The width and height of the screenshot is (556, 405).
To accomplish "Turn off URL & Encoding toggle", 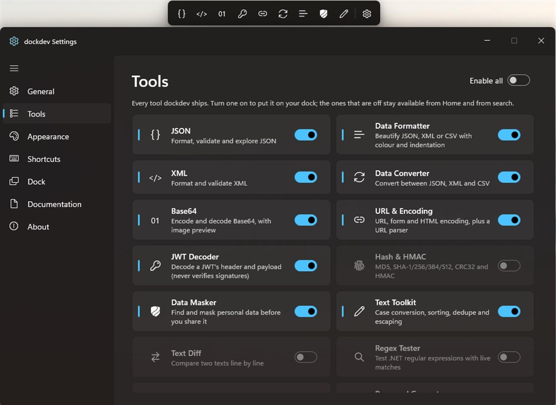I will click(509, 220).
